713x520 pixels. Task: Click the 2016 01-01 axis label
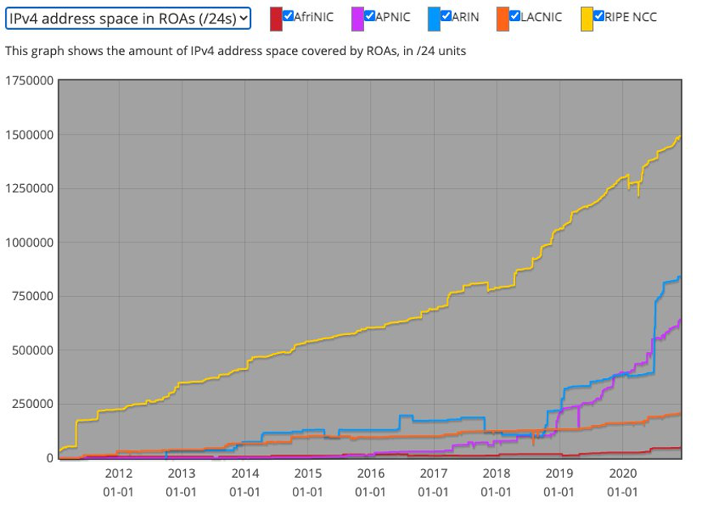(x=372, y=480)
